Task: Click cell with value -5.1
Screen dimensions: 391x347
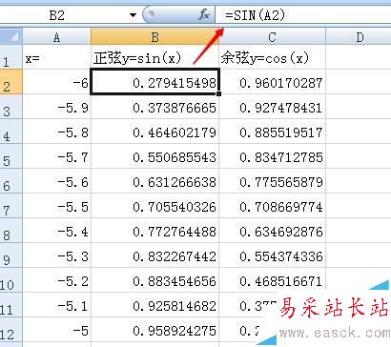Action: (57, 305)
